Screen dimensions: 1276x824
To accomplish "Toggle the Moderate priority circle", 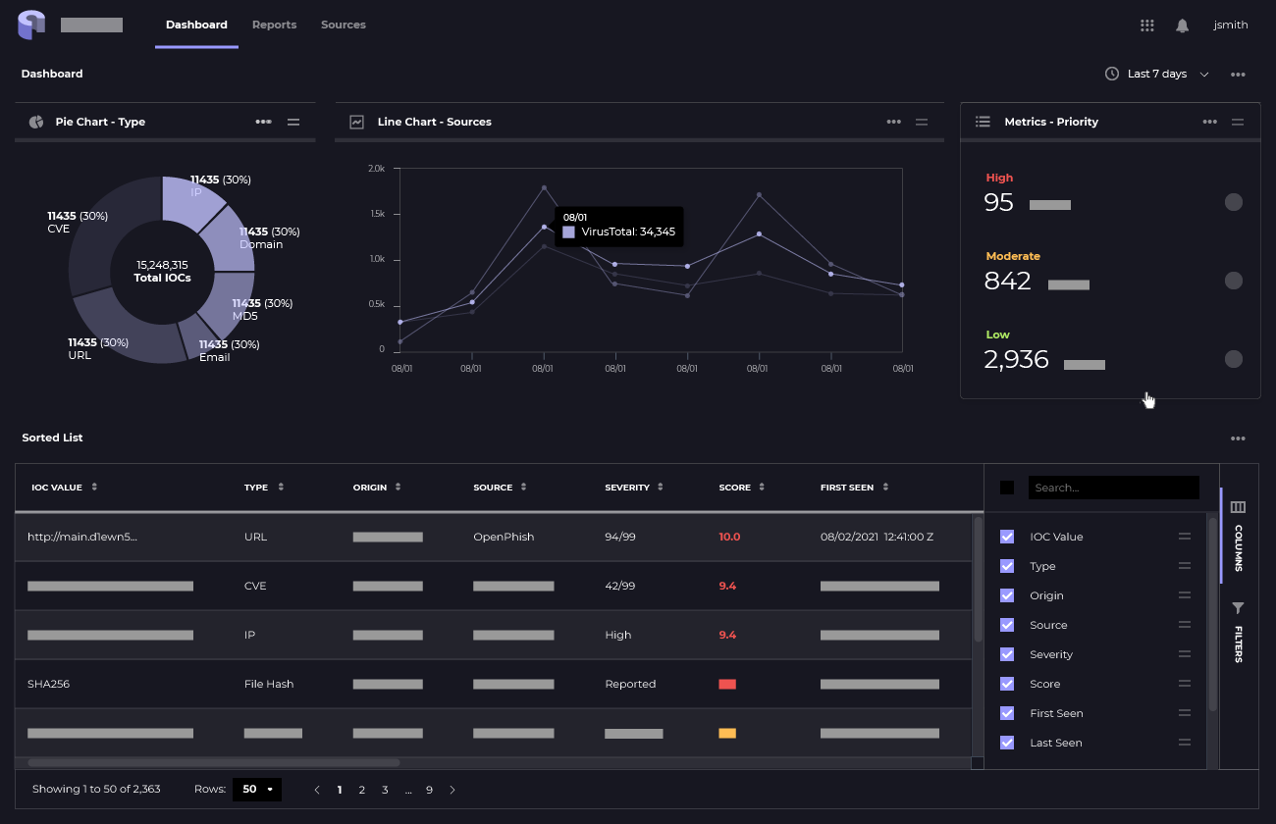I will (x=1234, y=281).
